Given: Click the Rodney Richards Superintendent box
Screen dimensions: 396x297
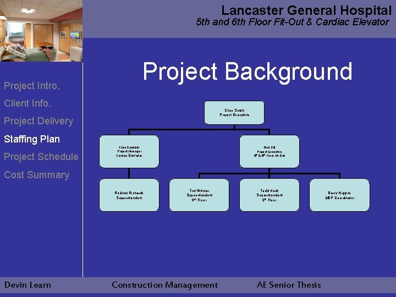Looking at the screenshot, I should (129, 195).
